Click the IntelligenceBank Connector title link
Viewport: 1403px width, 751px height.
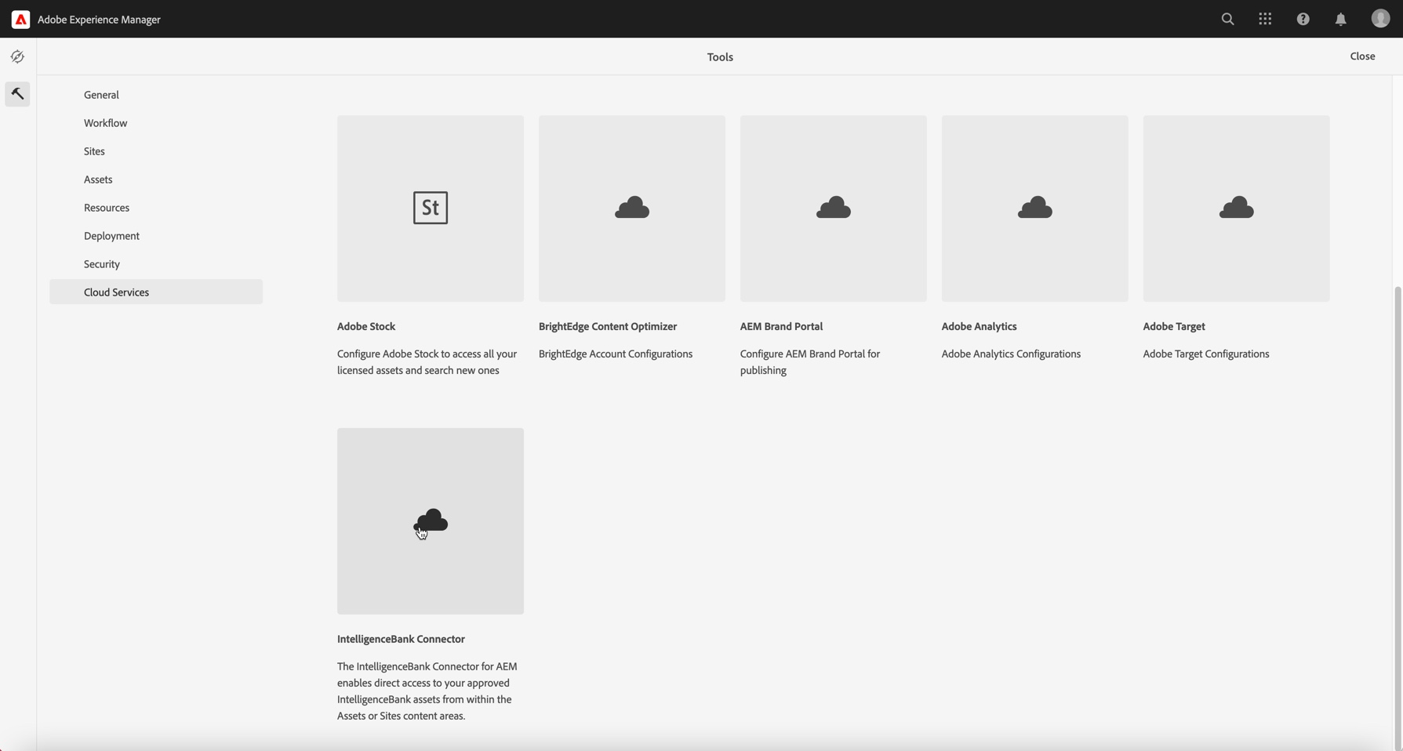pyautogui.click(x=401, y=639)
